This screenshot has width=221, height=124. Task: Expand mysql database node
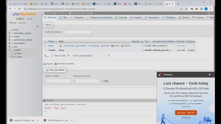[x=9, y=37]
